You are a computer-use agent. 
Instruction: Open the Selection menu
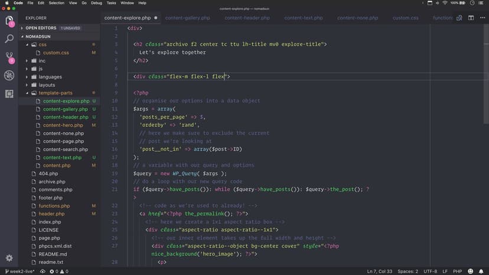[x=57, y=3]
